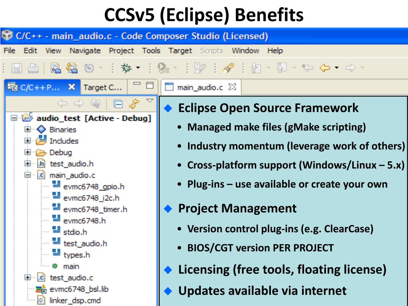This screenshot has width=408, height=306.
Task: Open the Help menu
Action: click(x=275, y=51)
